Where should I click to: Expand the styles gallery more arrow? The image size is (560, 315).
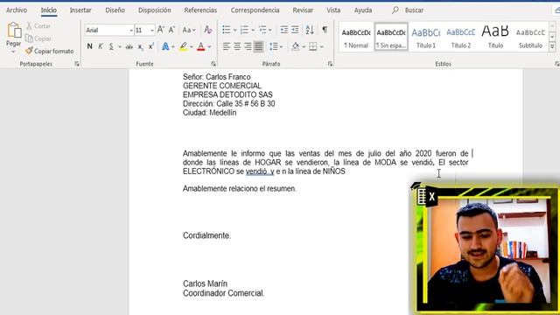tap(552, 46)
